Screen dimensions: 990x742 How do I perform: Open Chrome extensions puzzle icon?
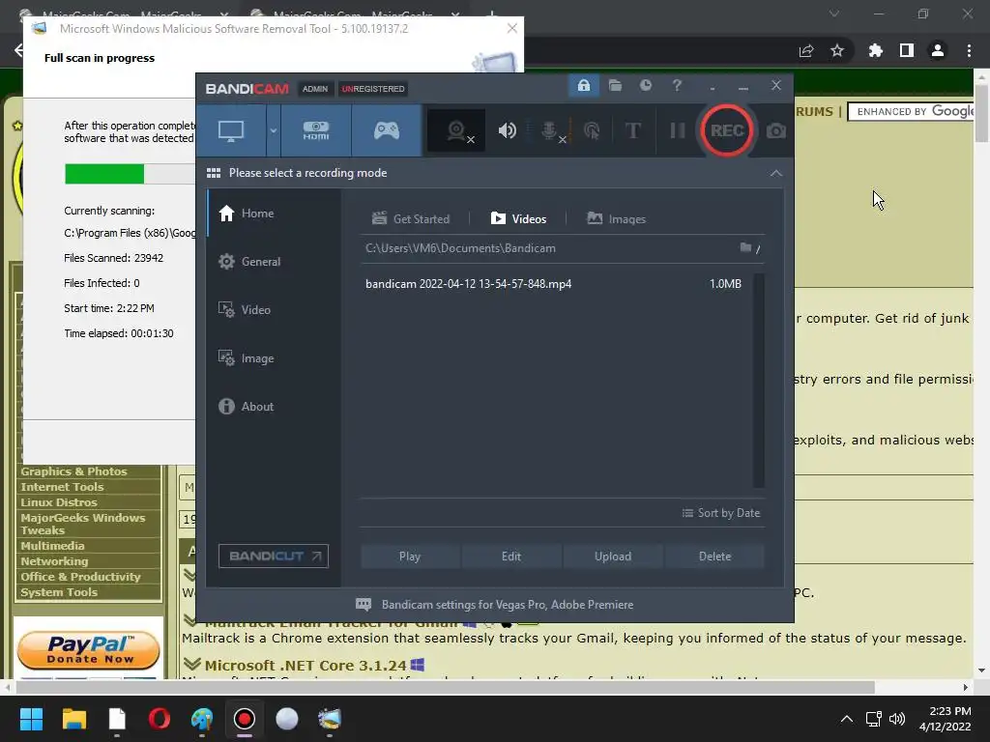pyautogui.click(x=876, y=50)
